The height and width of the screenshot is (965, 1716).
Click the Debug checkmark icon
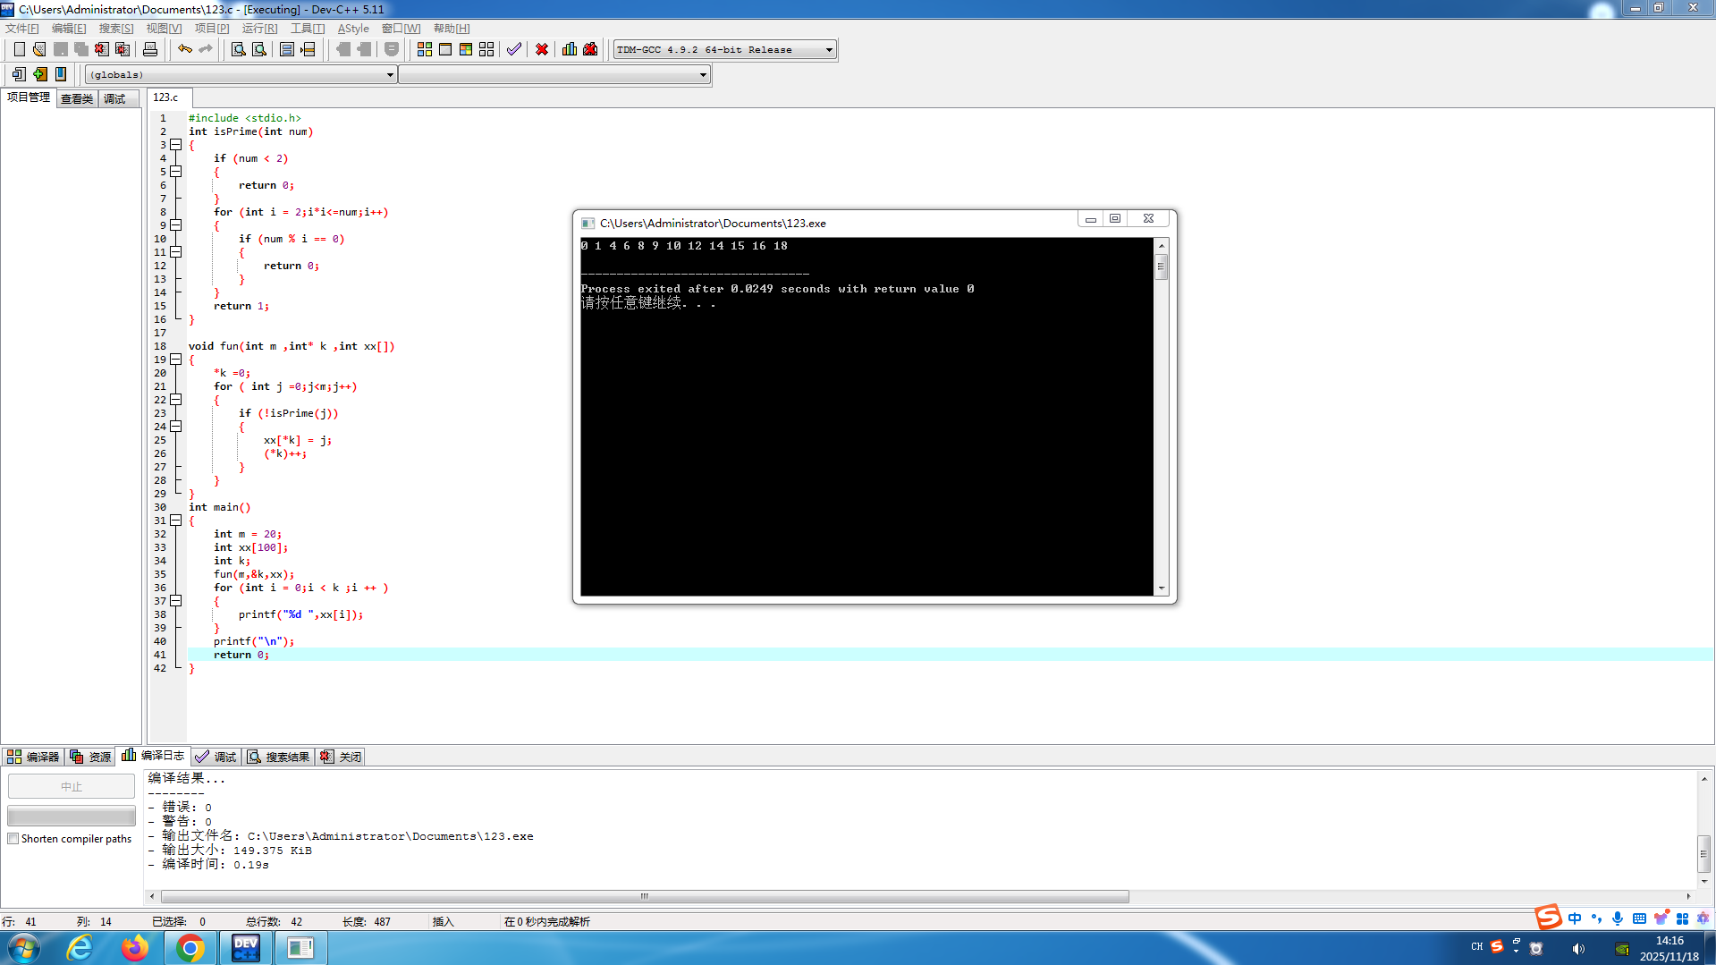(514, 49)
